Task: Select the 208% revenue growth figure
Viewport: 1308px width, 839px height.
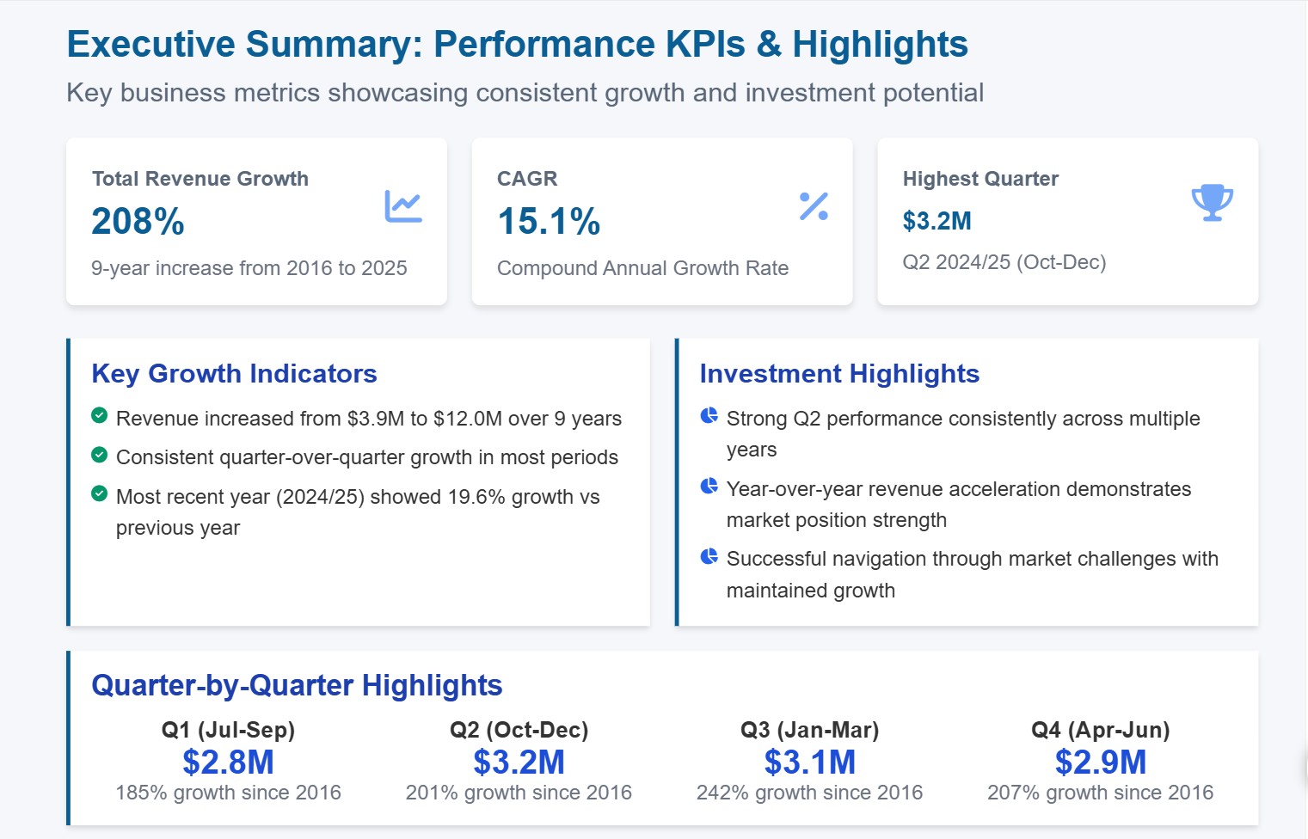Action: point(138,221)
